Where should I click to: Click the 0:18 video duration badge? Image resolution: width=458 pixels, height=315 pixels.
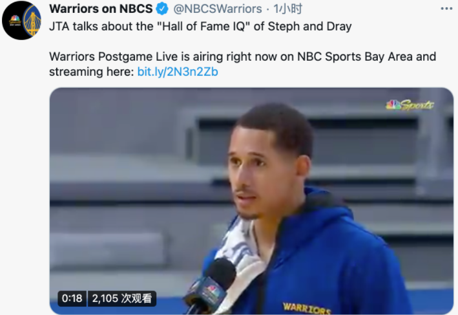click(x=72, y=298)
